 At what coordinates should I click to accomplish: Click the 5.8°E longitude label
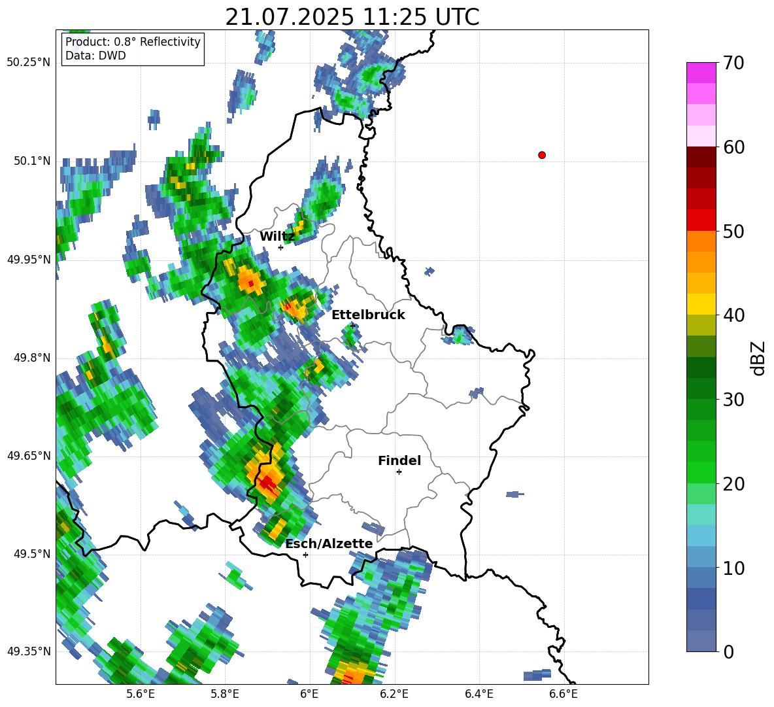pyautogui.click(x=225, y=694)
